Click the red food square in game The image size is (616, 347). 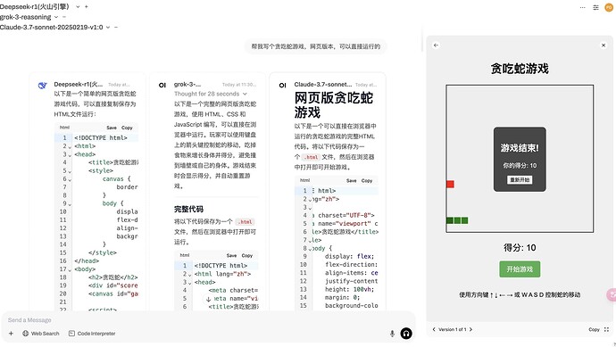coord(450,184)
